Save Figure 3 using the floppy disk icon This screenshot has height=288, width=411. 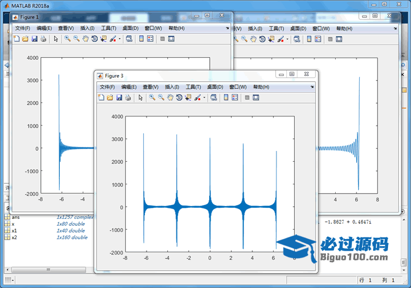pos(119,98)
